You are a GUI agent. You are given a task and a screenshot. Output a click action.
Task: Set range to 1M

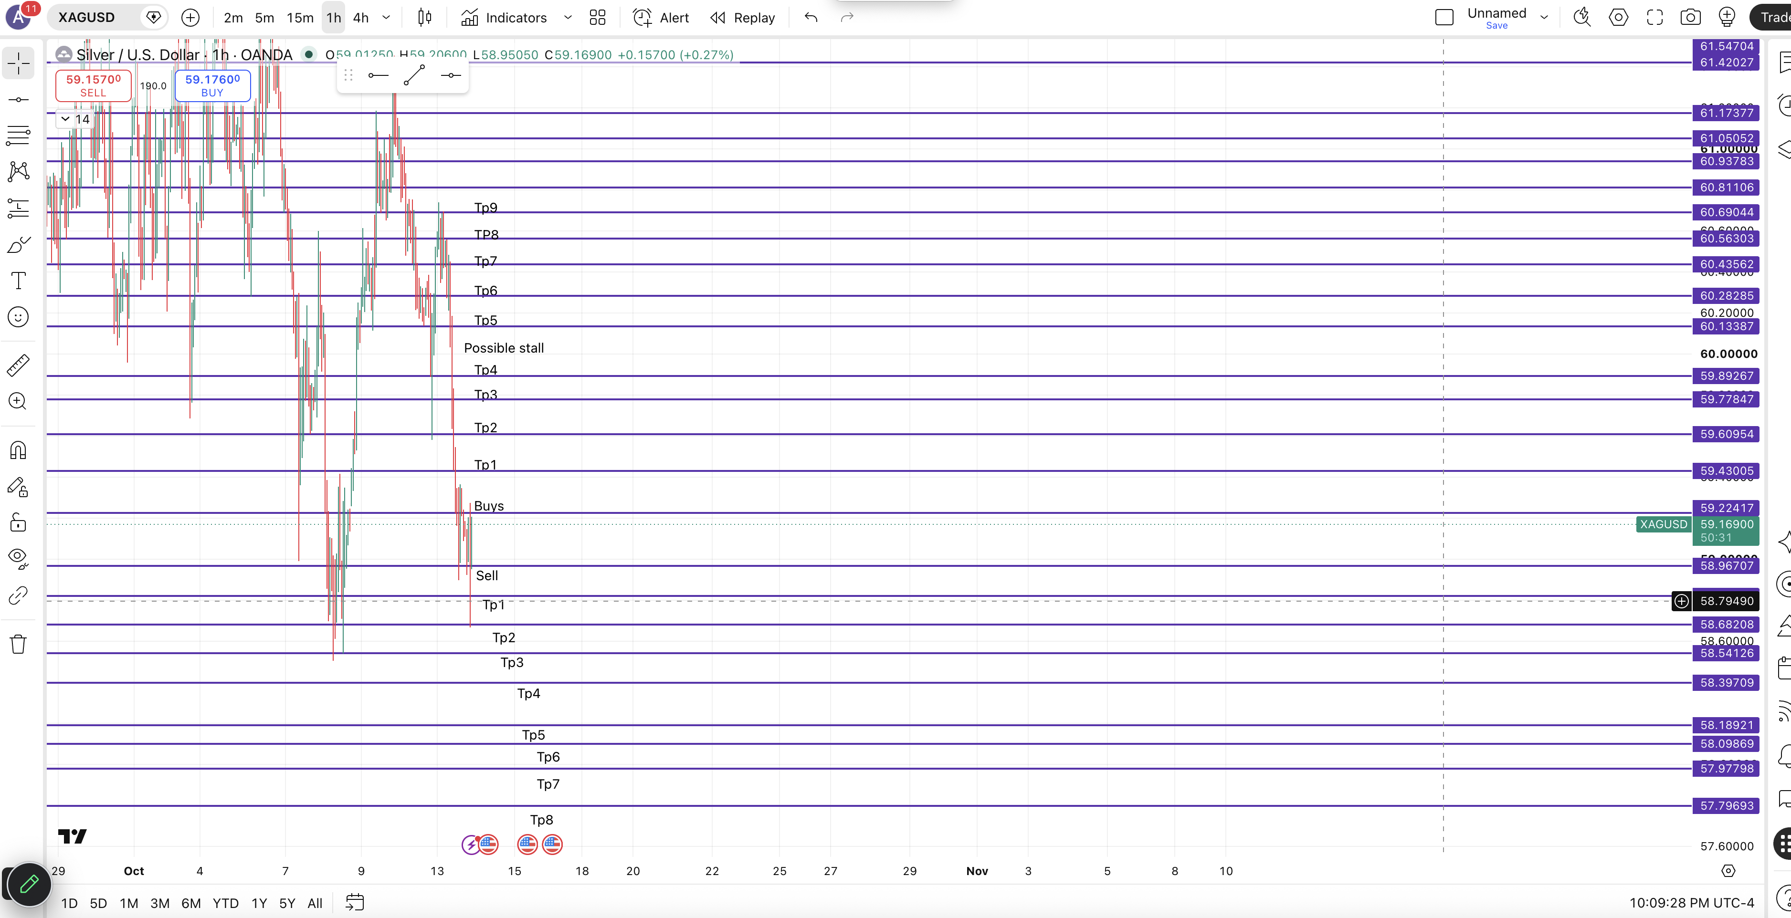128,903
